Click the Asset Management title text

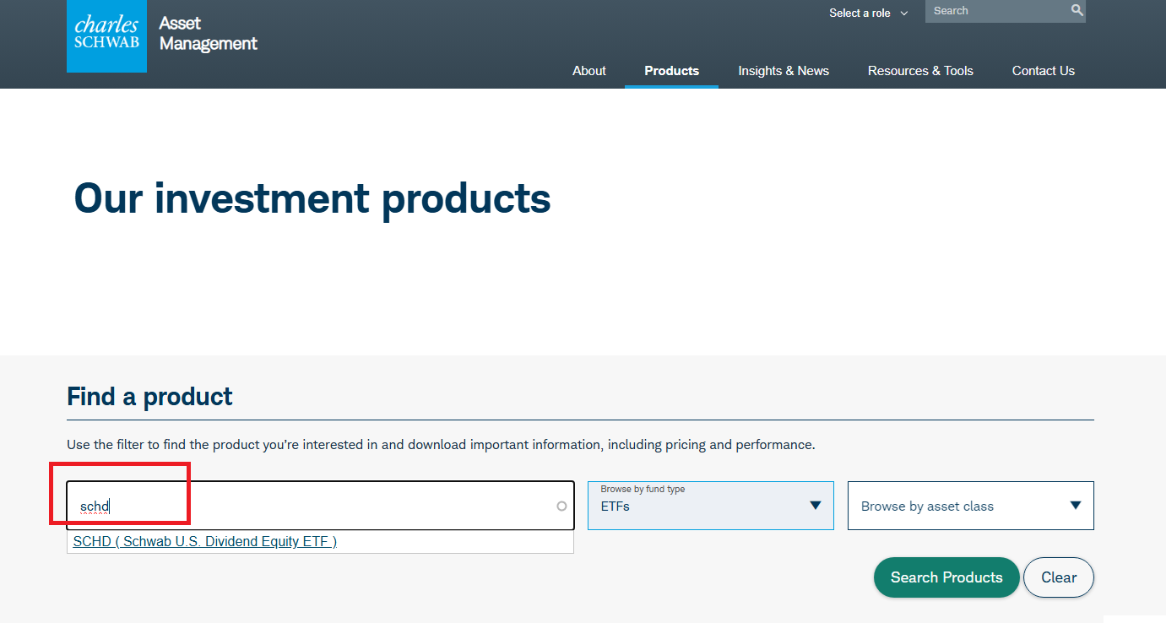coord(208,34)
